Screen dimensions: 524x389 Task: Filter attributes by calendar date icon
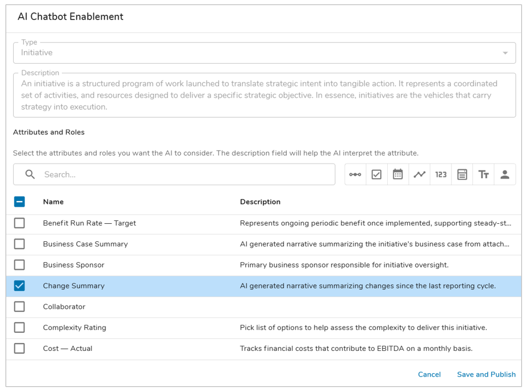(x=398, y=175)
